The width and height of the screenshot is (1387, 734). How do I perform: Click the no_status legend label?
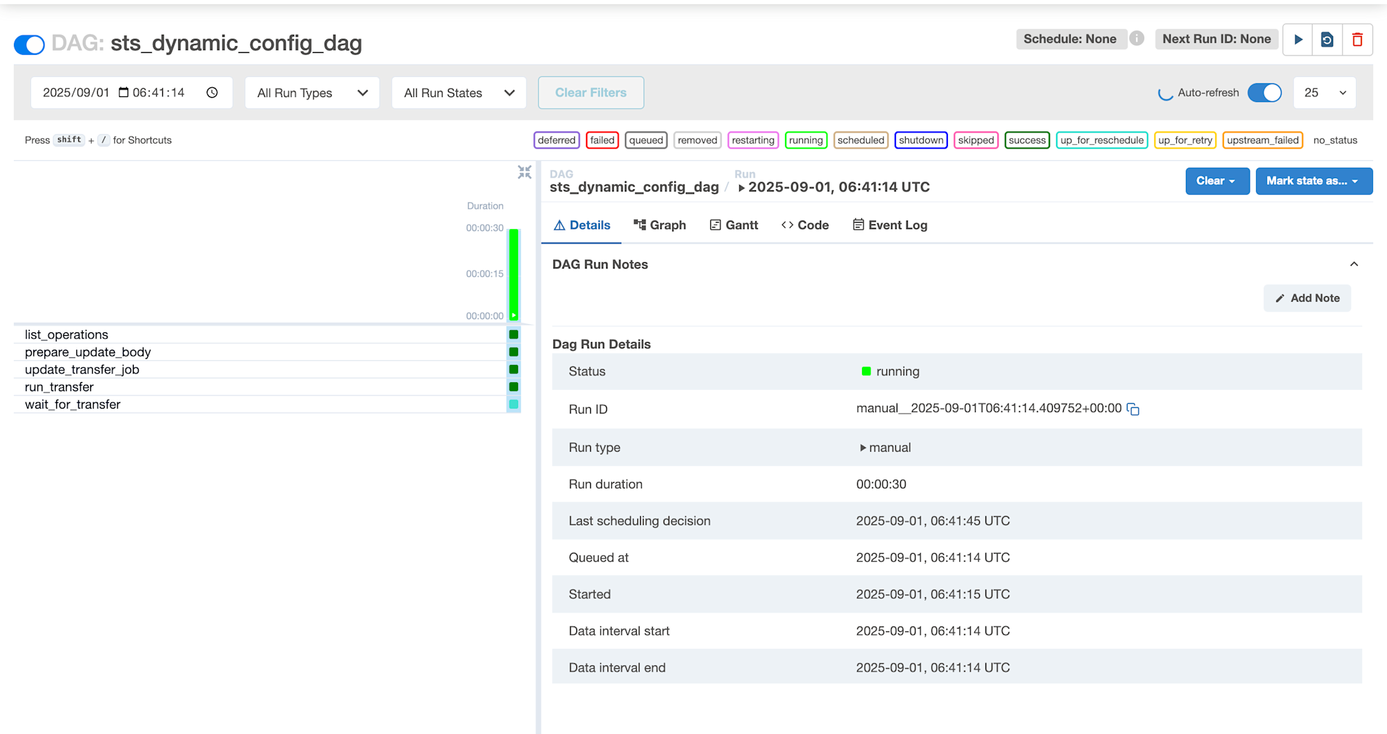click(x=1335, y=140)
